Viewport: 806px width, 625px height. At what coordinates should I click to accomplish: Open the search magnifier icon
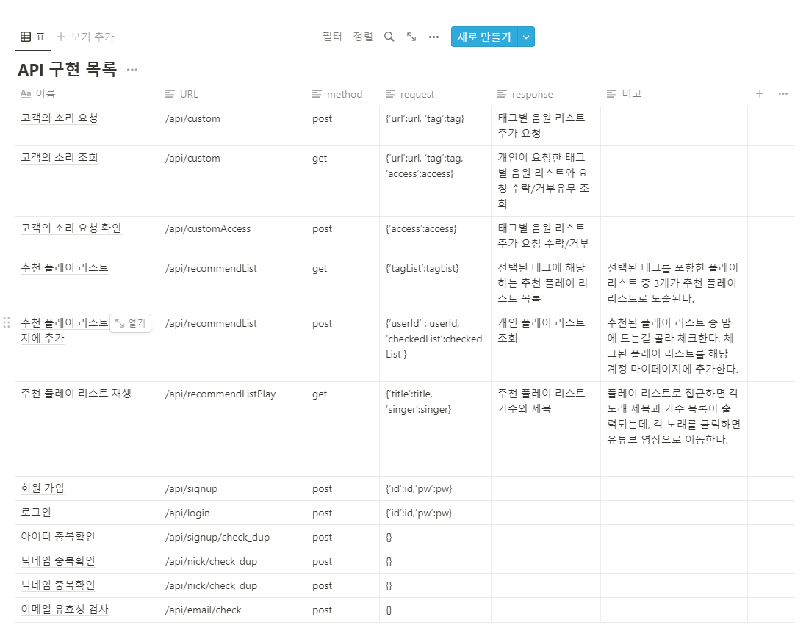tap(389, 37)
